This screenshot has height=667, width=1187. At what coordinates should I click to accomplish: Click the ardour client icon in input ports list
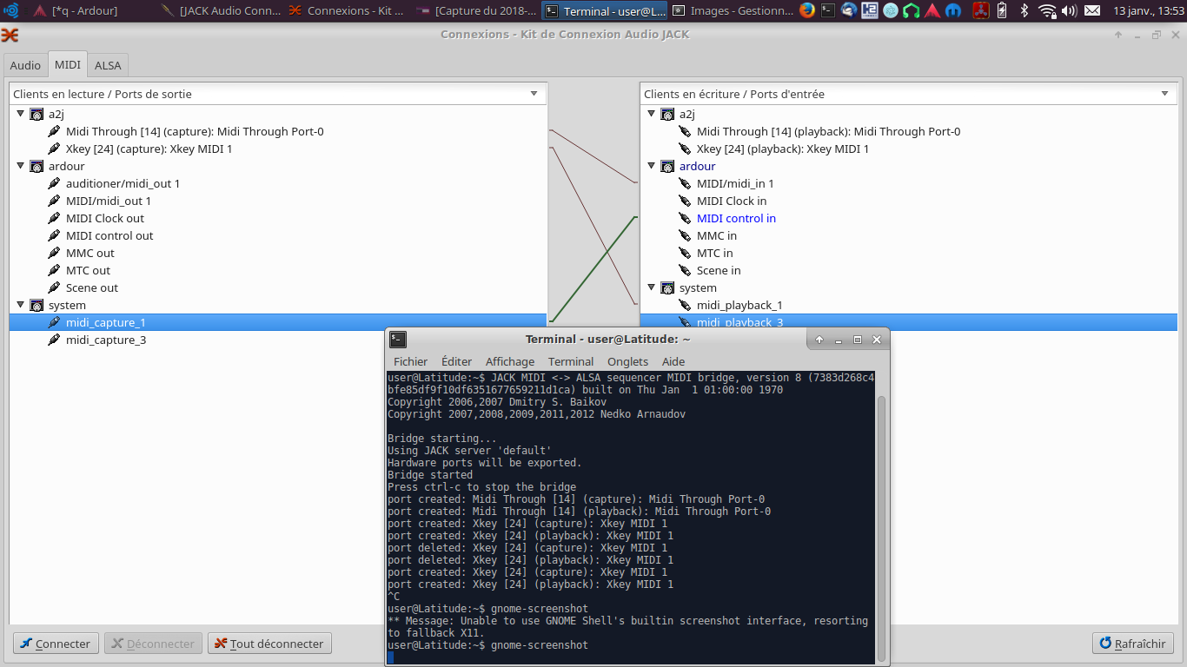(x=667, y=166)
